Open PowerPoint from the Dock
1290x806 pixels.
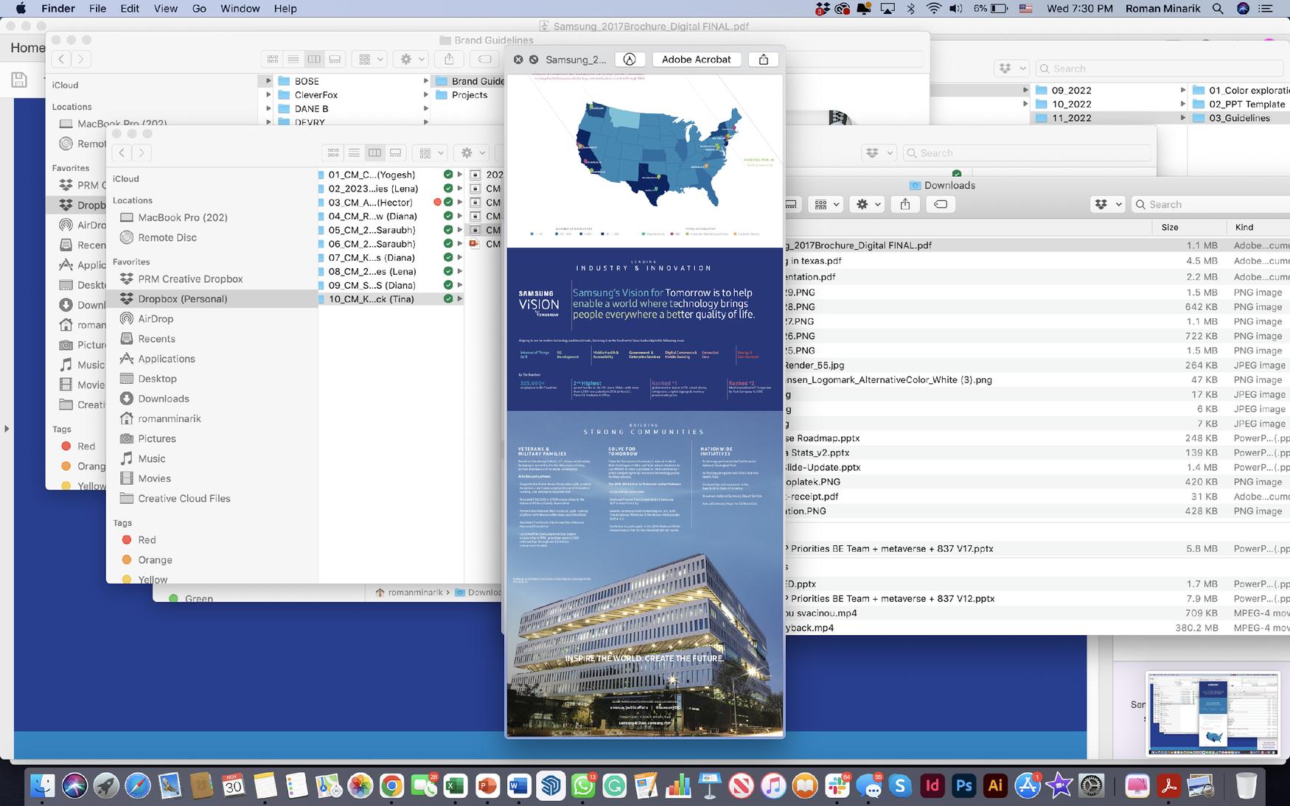pos(487,786)
